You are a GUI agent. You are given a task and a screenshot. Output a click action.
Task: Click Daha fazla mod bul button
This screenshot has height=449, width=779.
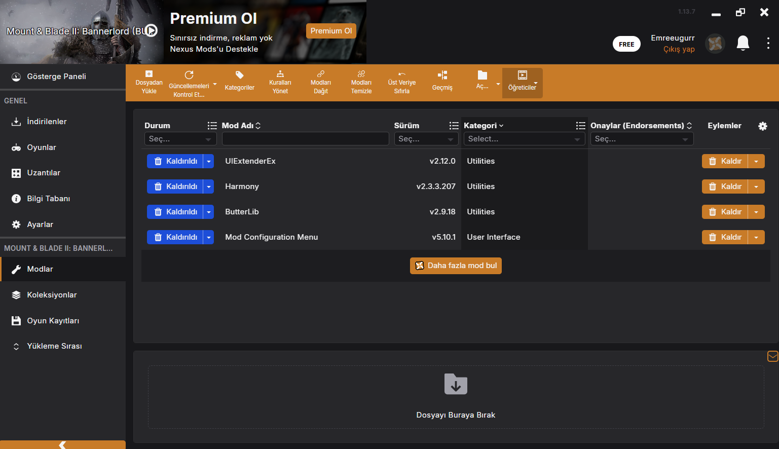[456, 266]
